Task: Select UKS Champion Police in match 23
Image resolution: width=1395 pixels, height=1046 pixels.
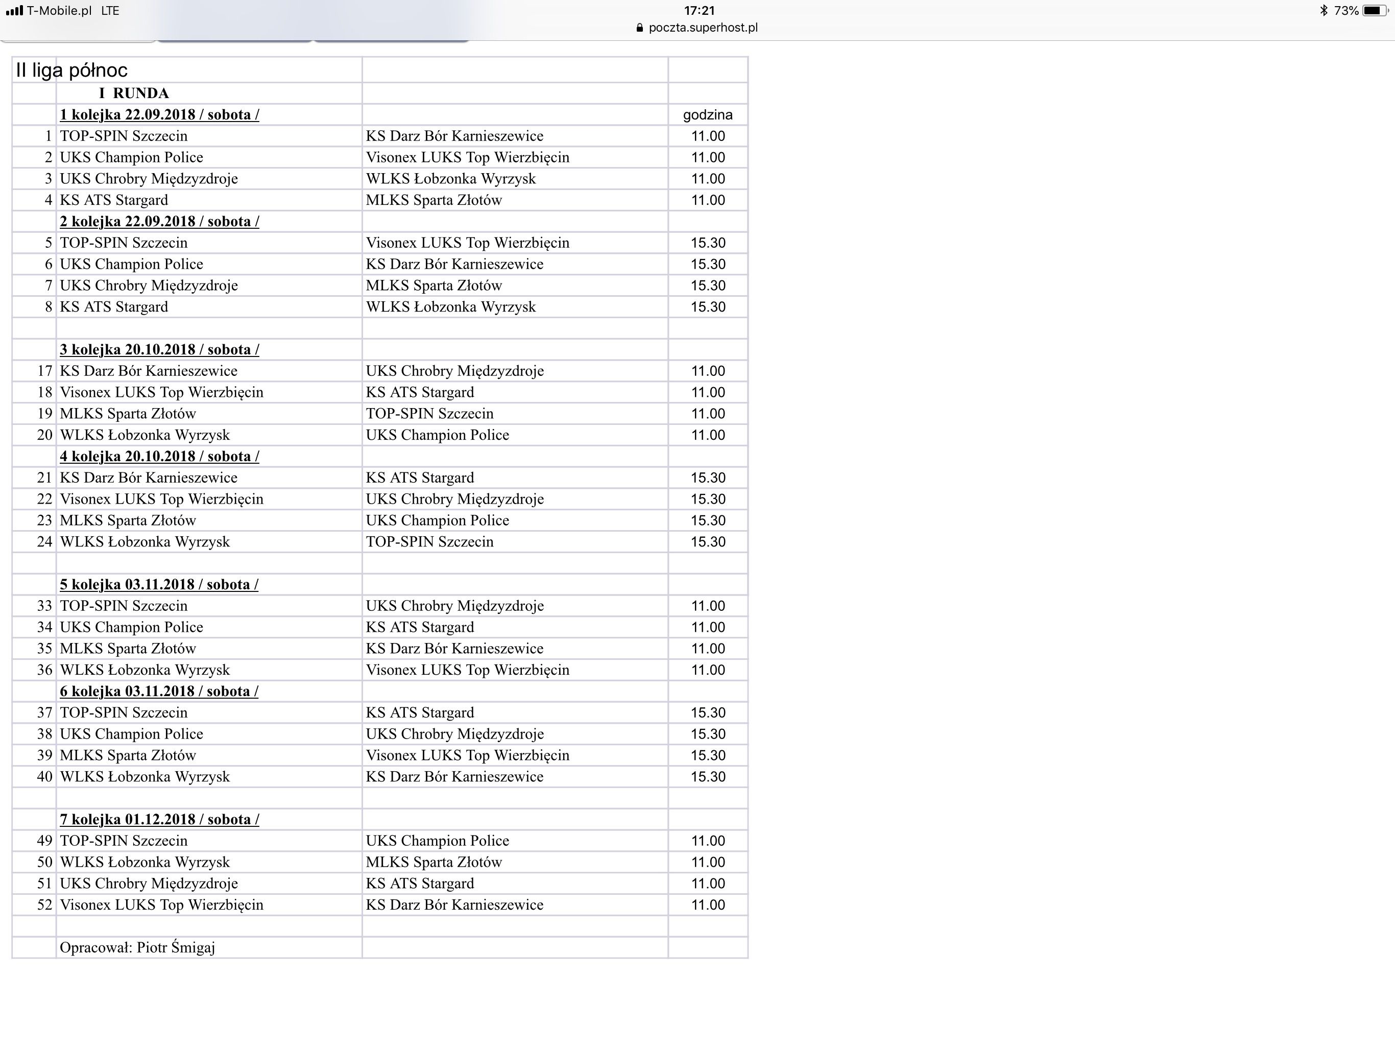Action: [438, 520]
